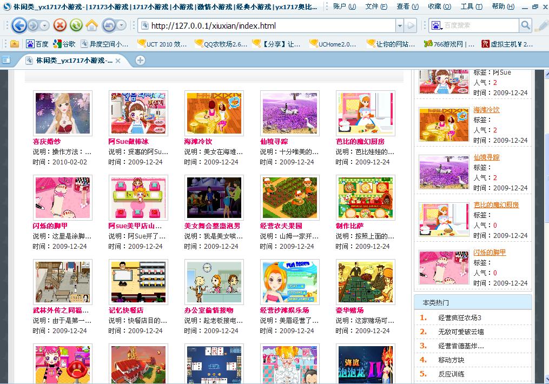Open the 异度空间小... bookmark
The image size is (549, 384).
pos(105,44)
